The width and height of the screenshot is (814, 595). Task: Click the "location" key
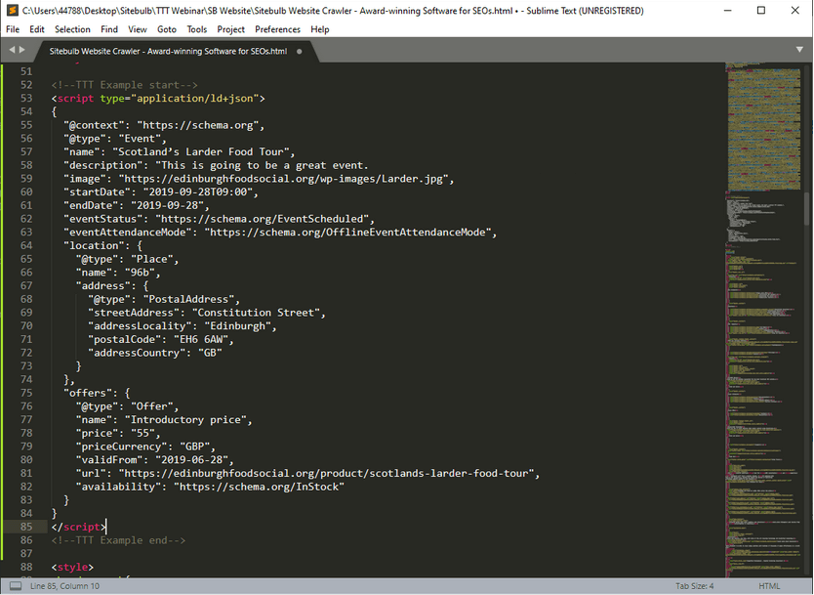click(x=94, y=245)
